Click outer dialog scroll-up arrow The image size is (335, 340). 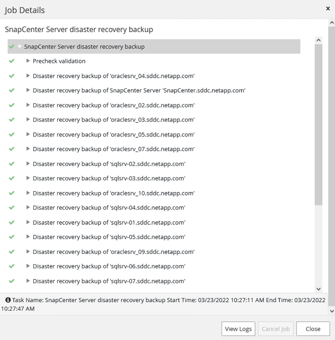[x=331, y=22]
